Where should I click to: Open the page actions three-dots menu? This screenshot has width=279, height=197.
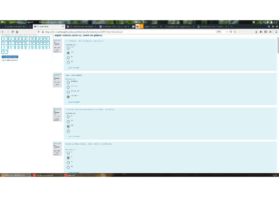point(227,32)
